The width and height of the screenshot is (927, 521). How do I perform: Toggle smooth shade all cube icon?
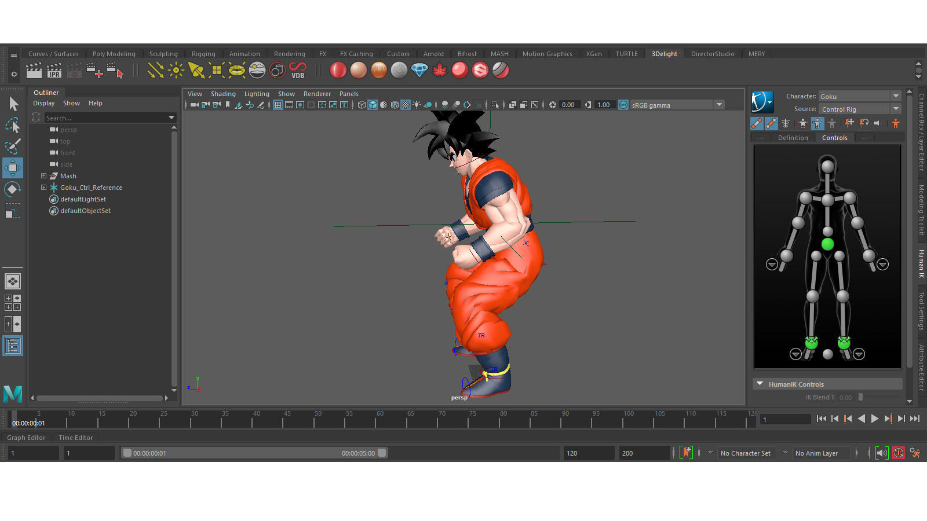[373, 105]
